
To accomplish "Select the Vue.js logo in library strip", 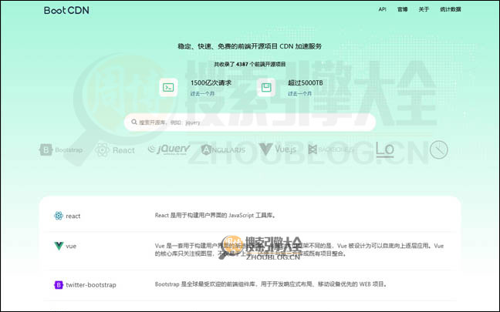I will [x=278, y=149].
